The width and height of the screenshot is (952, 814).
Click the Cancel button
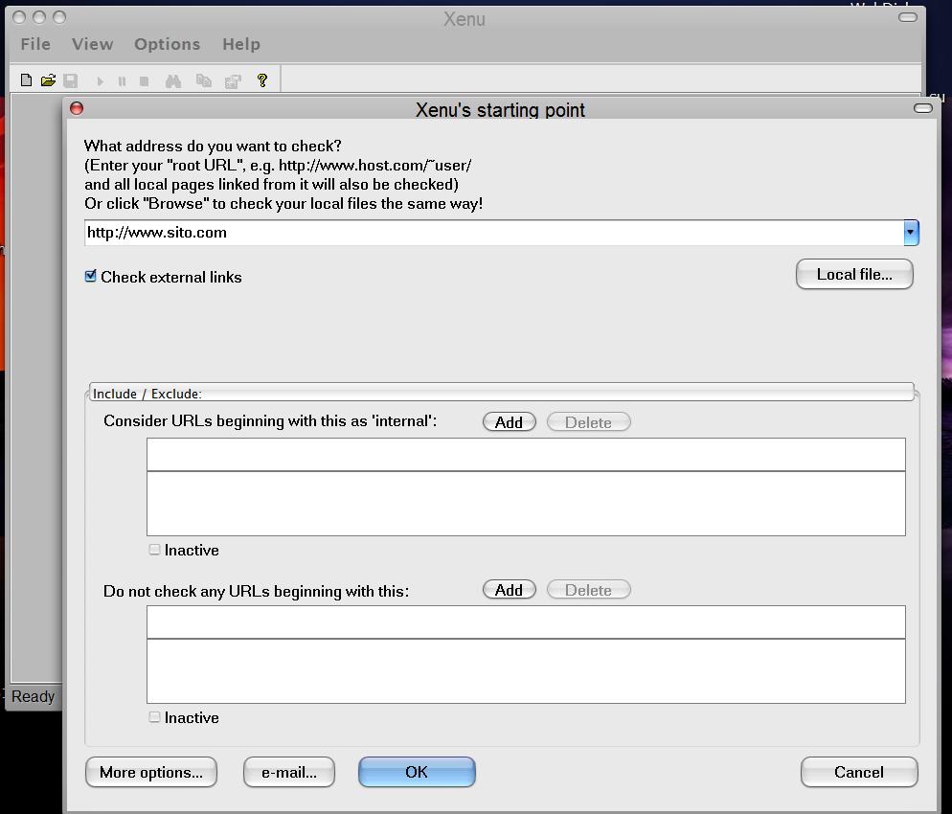coord(859,772)
